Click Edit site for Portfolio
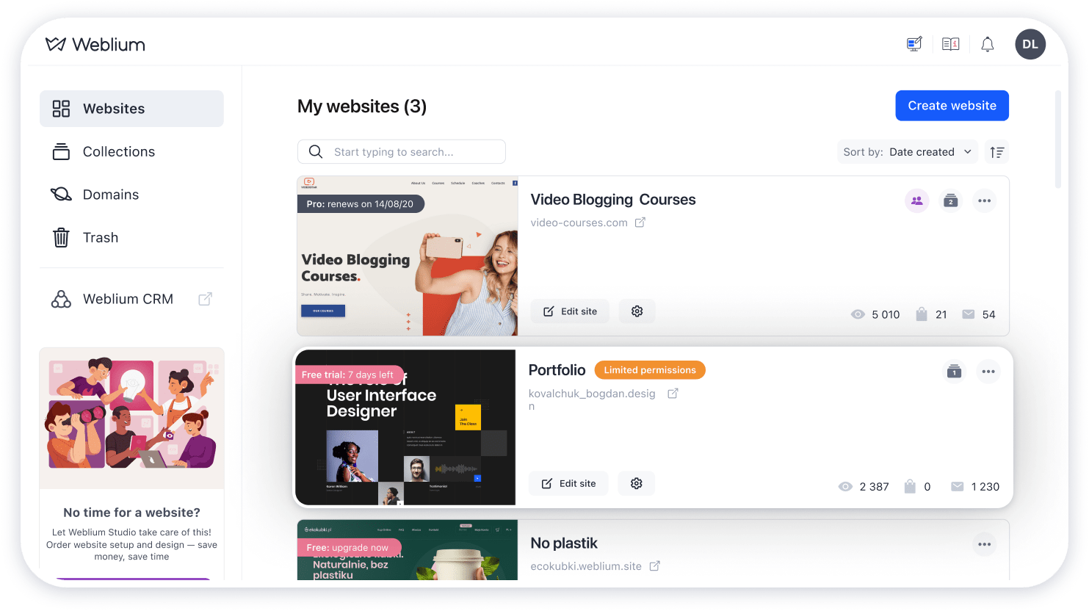This screenshot has height=611, width=1089. pos(568,483)
